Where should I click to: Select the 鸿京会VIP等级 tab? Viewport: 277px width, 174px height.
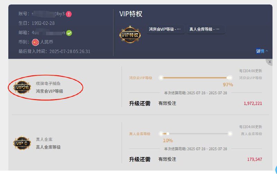coord(166,29)
